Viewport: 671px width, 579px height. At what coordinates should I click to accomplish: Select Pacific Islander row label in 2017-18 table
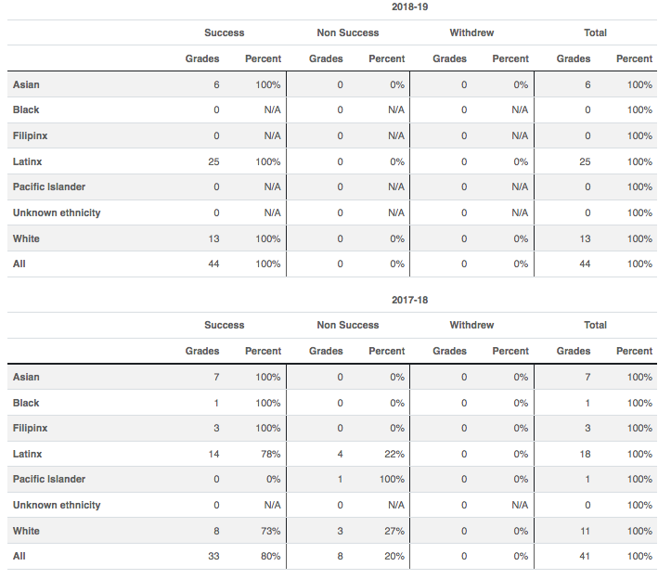point(49,480)
